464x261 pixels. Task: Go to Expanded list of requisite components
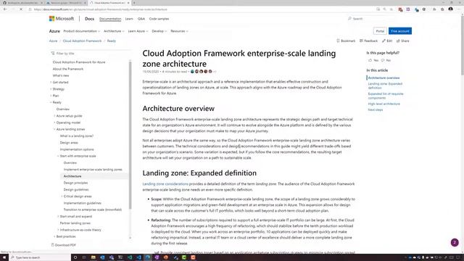[386, 96]
